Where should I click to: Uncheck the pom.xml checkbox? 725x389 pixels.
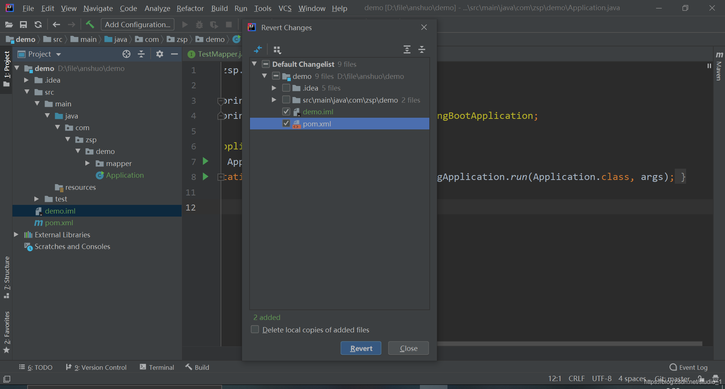pyautogui.click(x=286, y=123)
